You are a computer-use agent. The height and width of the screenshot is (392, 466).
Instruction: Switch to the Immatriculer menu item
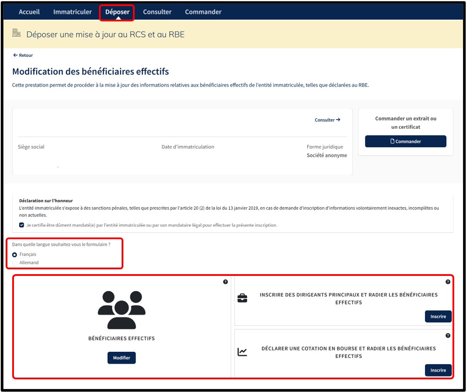72,12
